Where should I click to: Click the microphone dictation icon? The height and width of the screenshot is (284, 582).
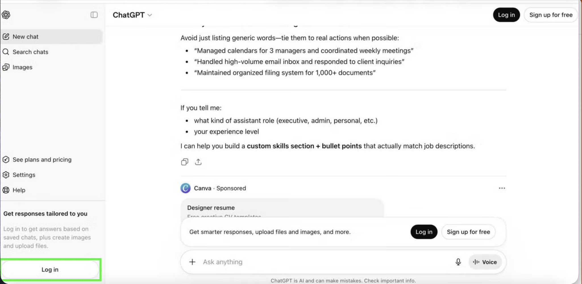[x=458, y=262]
